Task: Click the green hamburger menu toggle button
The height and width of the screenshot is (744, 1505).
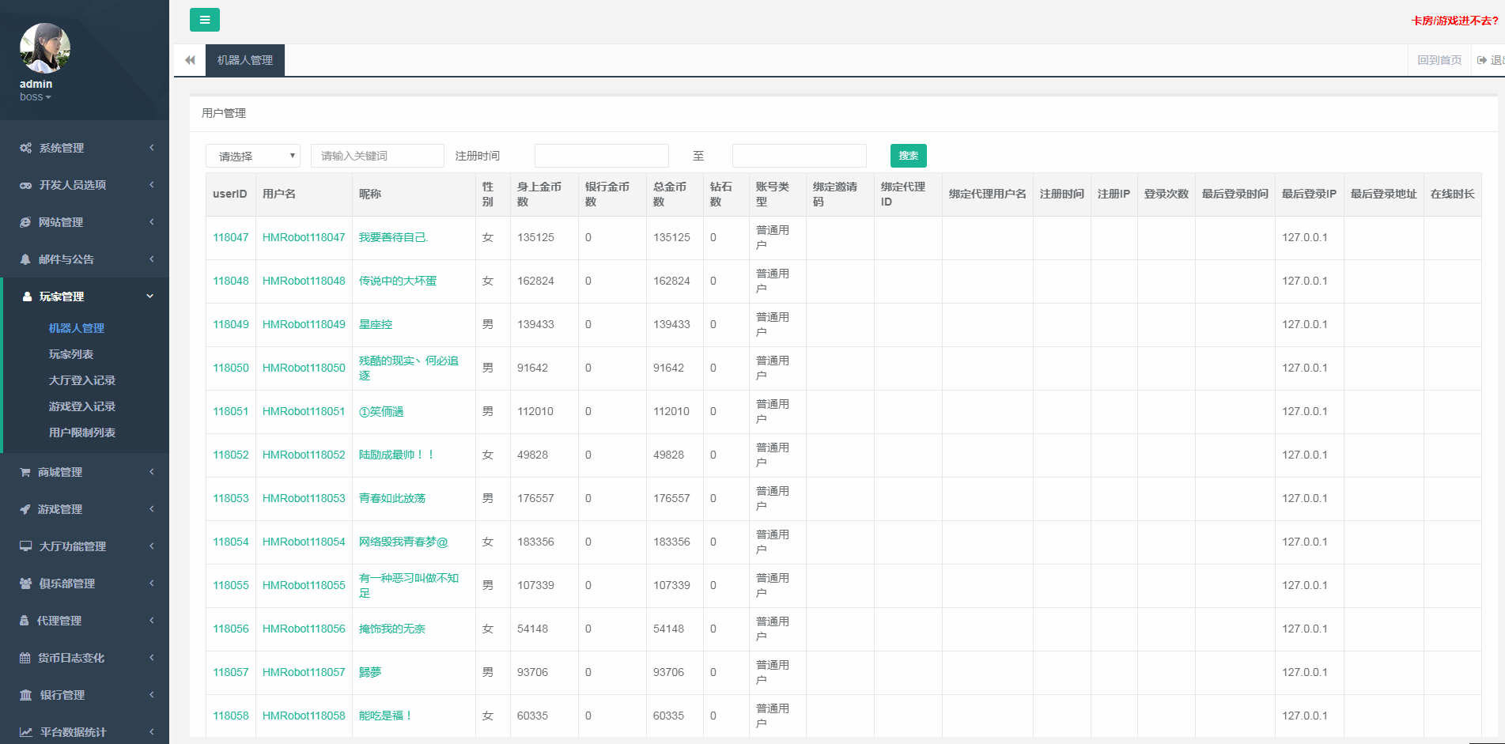Action: tap(204, 20)
